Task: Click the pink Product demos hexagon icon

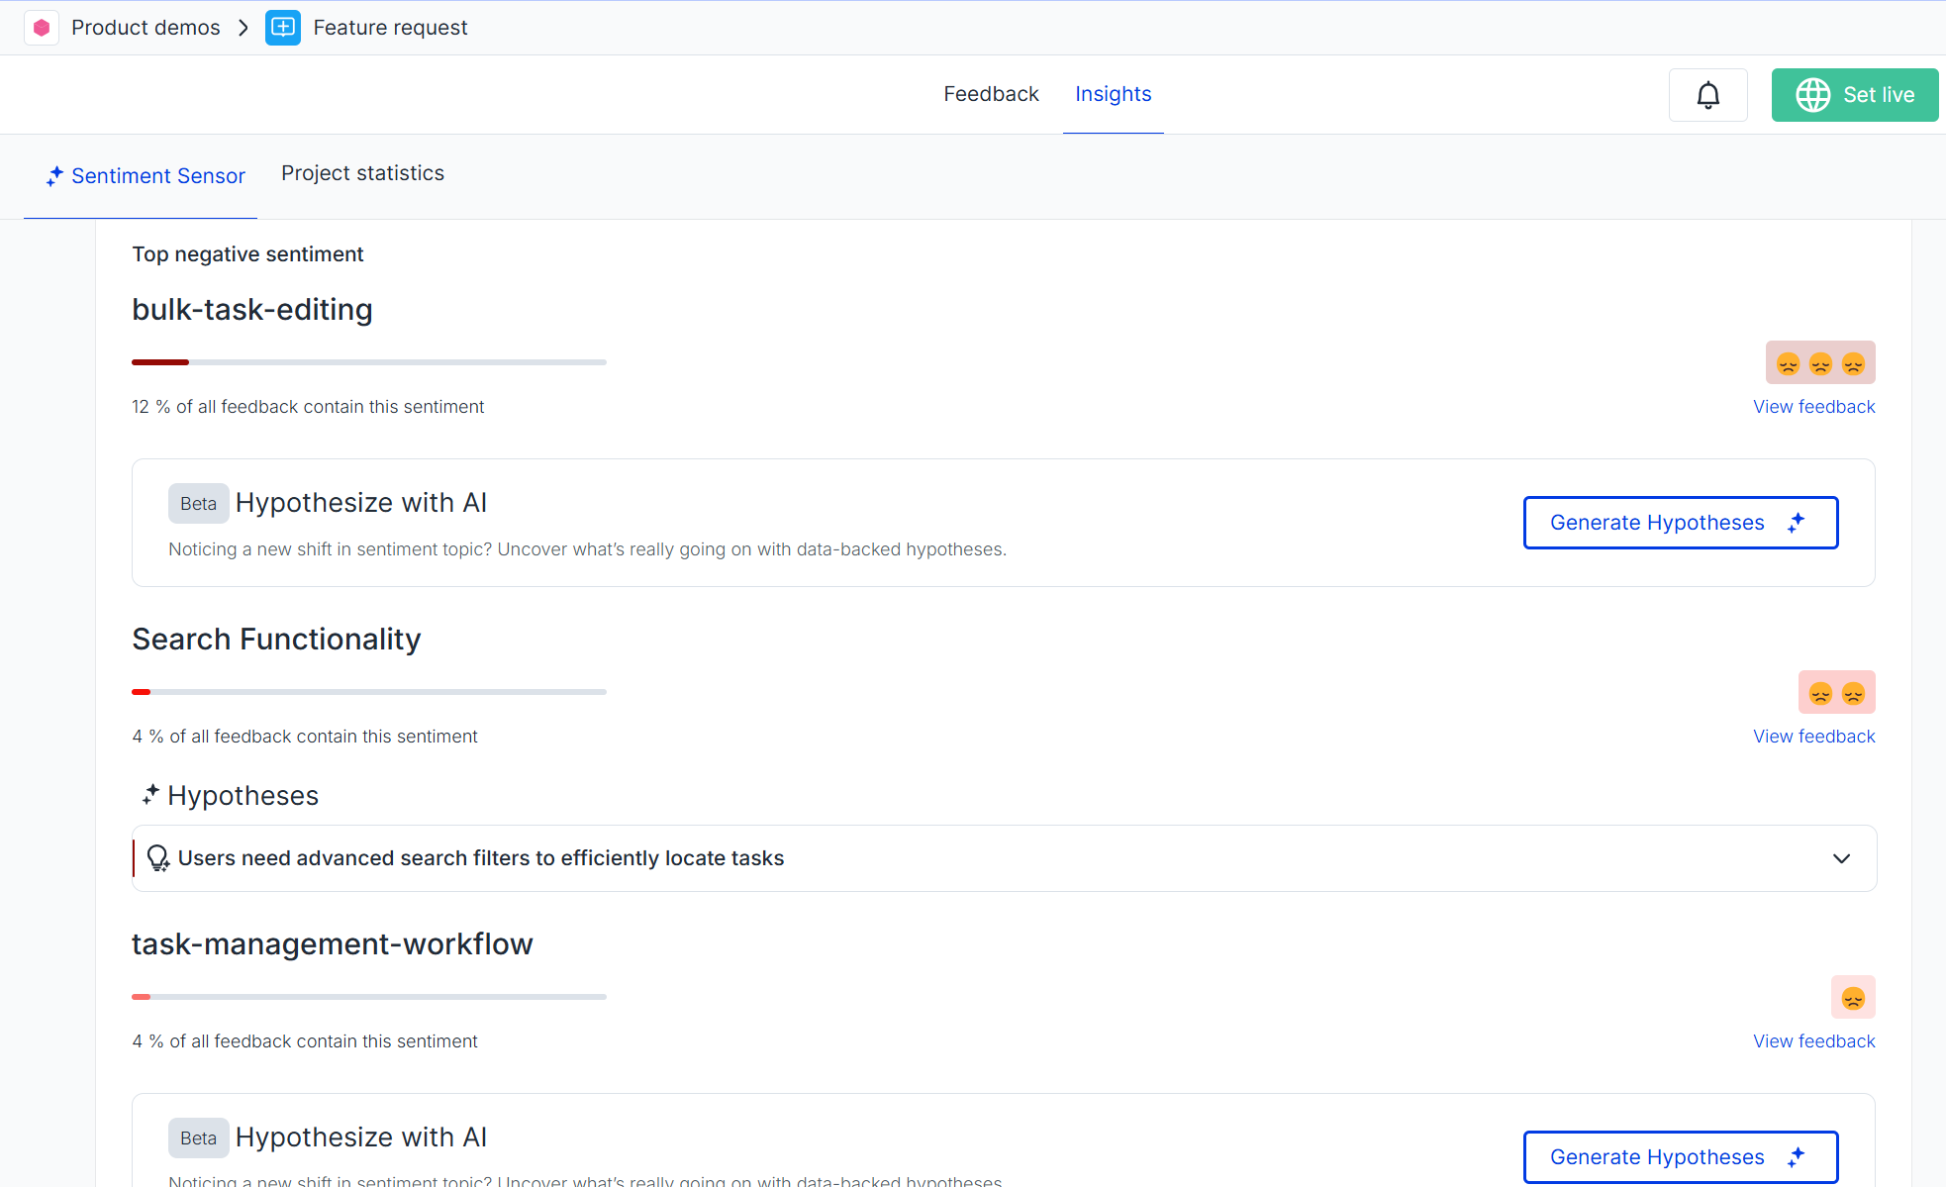Action: click(42, 28)
